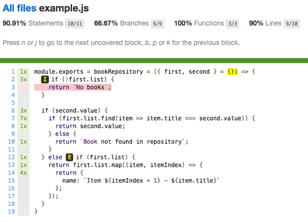Click the 7x hit count on line 7
Image resolution: width=308 pixels, height=222 pixels.
23,119
